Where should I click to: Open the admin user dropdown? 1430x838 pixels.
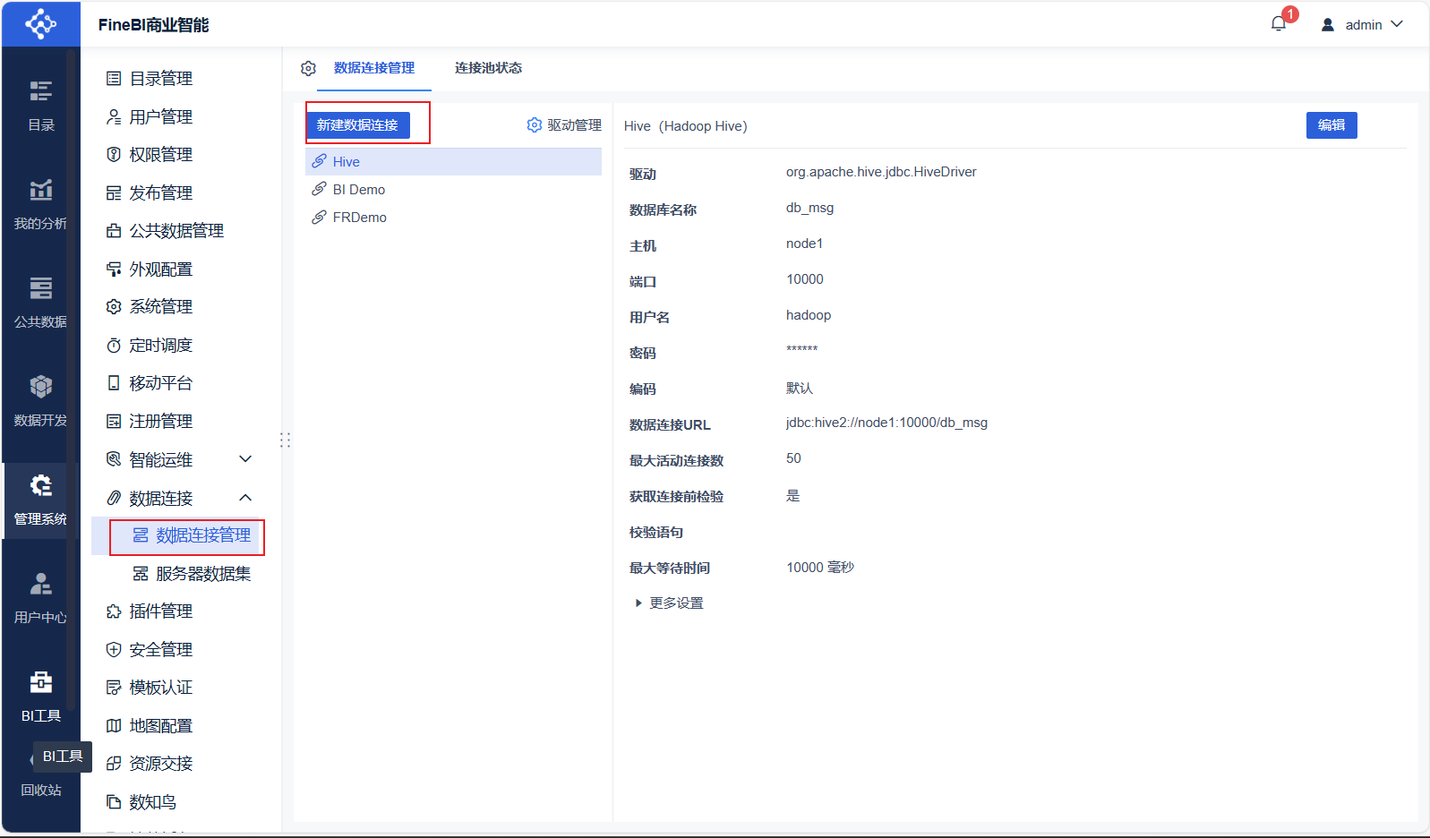tap(1362, 25)
